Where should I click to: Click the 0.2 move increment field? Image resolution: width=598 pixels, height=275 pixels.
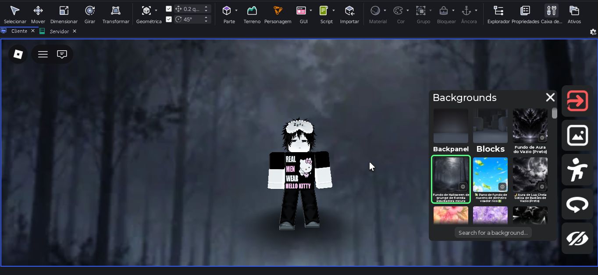pos(193,9)
